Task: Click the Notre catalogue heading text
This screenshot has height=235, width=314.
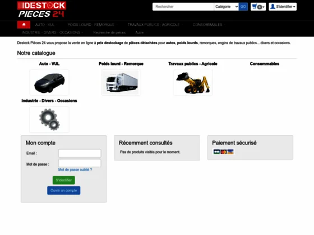Action: [x=36, y=53]
